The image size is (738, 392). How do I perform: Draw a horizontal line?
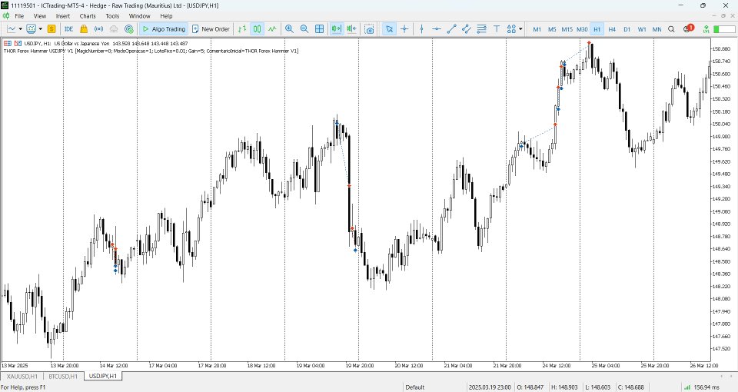click(437, 28)
